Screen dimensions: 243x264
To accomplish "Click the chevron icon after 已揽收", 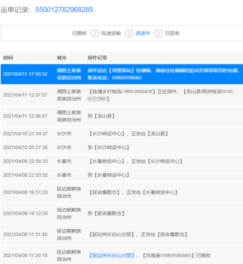I will pyautogui.click(x=94, y=33).
